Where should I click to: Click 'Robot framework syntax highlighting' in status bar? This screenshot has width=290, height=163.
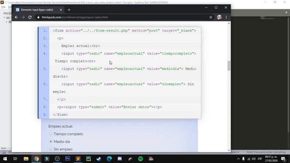click(266, 152)
